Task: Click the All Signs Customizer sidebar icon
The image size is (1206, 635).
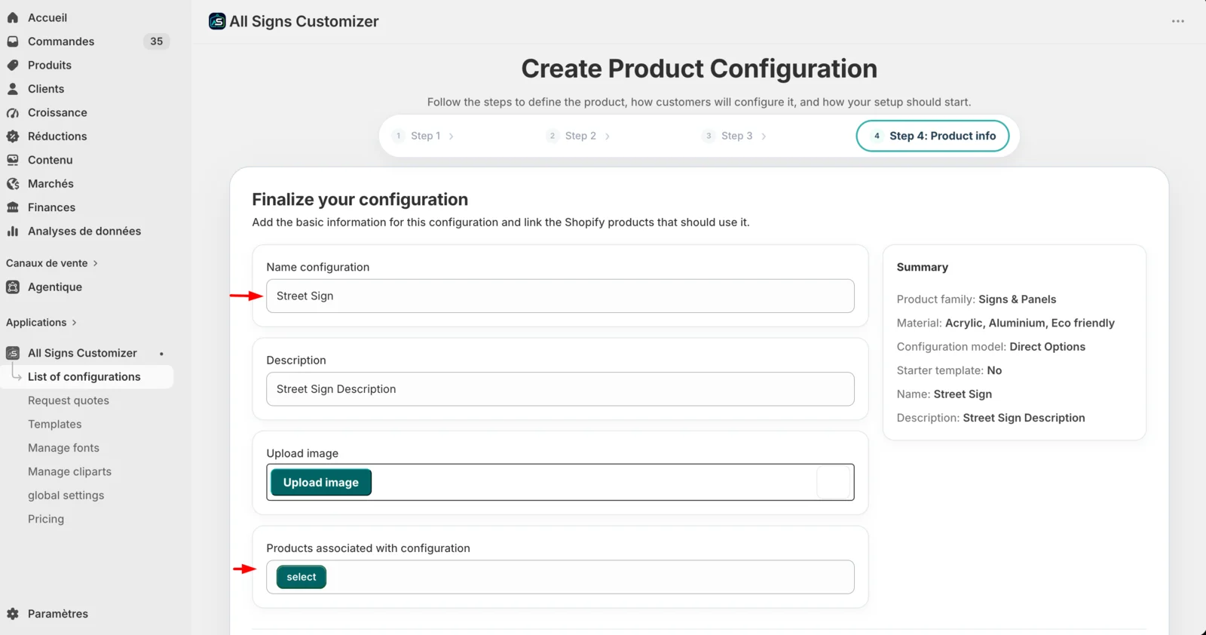Action: click(x=13, y=353)
